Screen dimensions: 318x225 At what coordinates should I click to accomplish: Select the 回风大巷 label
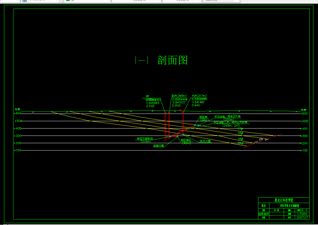(x=205, y=141)
